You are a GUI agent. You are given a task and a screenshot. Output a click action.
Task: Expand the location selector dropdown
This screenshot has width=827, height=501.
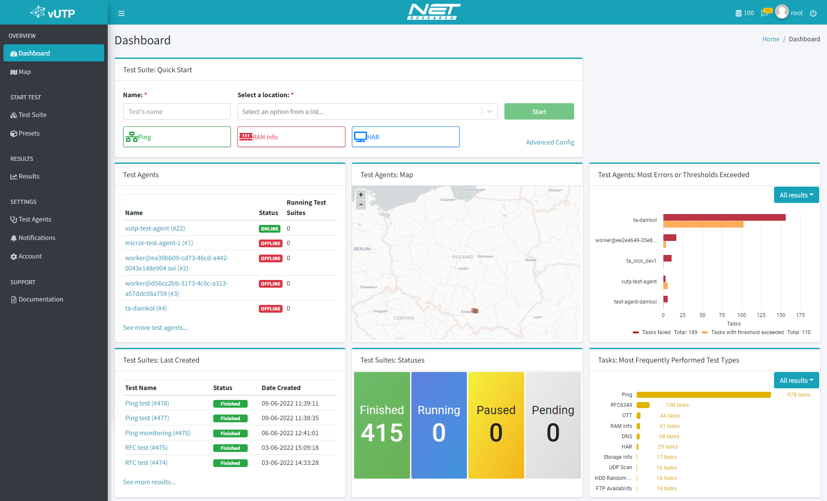pyautogui.click(x=491, y=111)
